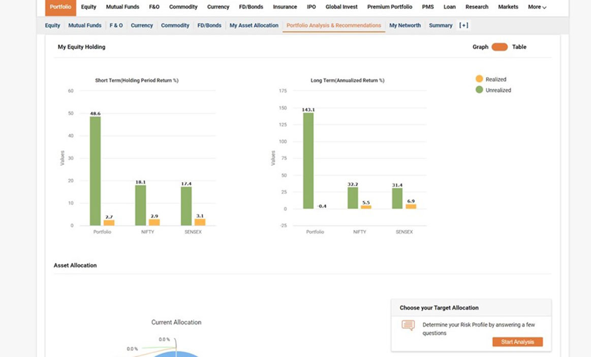
Task: Expand the More dropdown menu
Action: tap(537, 7)
